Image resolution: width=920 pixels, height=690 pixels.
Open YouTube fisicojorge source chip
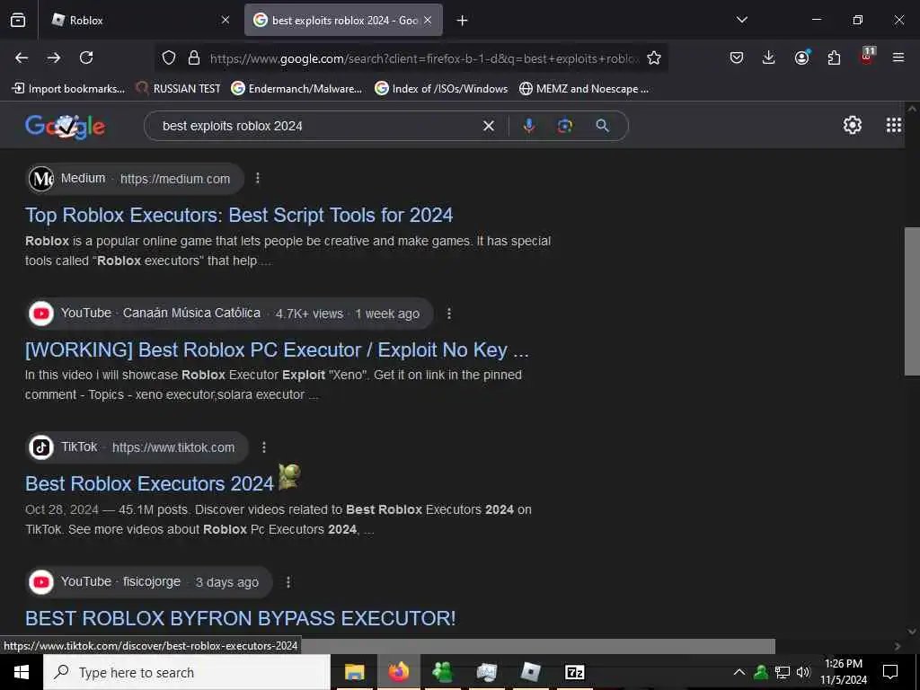(x=150, y=582)
